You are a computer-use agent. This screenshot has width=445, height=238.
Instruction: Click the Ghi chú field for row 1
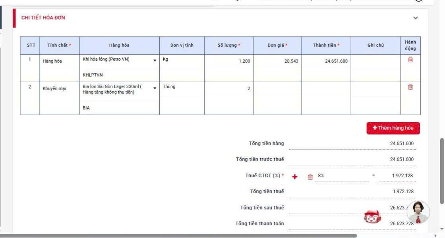[375, 61]
